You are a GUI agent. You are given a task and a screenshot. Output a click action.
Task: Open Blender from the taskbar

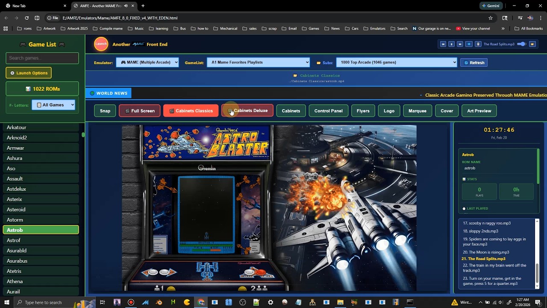159,302
